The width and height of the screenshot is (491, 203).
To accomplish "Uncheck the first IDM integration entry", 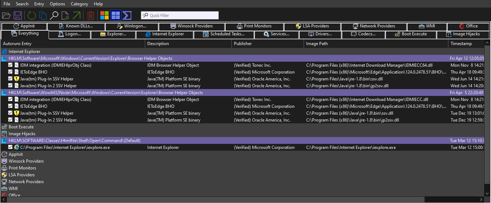I will (x=10, y=65).
